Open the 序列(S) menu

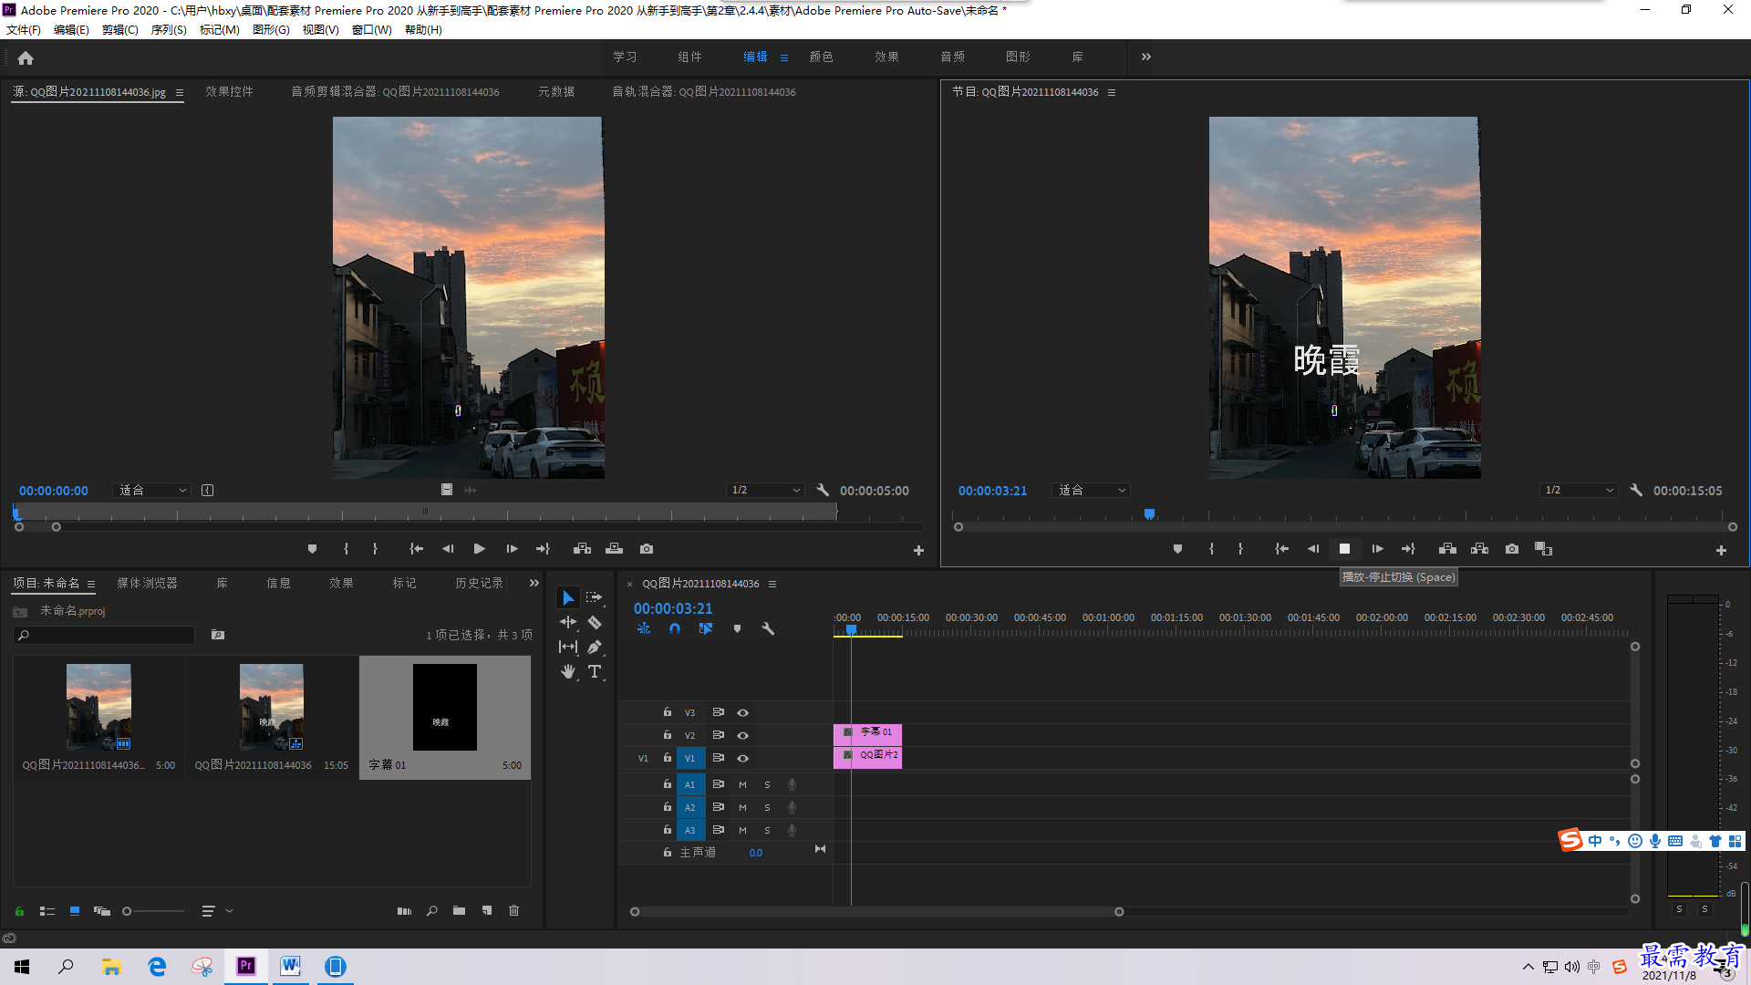[169, 30]
